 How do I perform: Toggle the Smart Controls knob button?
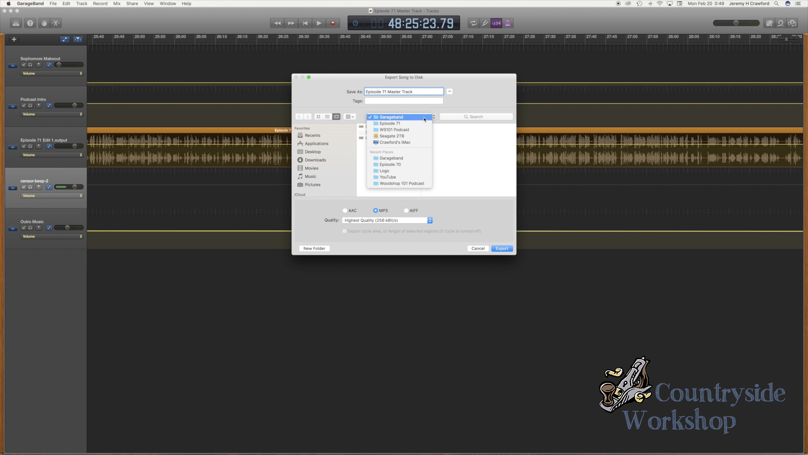pyautogui.click(x=44, y=23)
